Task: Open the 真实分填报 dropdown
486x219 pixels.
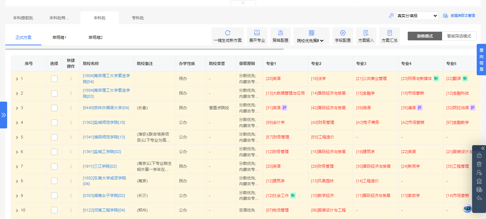Action: pyautogui.click(x=417, y=15)
